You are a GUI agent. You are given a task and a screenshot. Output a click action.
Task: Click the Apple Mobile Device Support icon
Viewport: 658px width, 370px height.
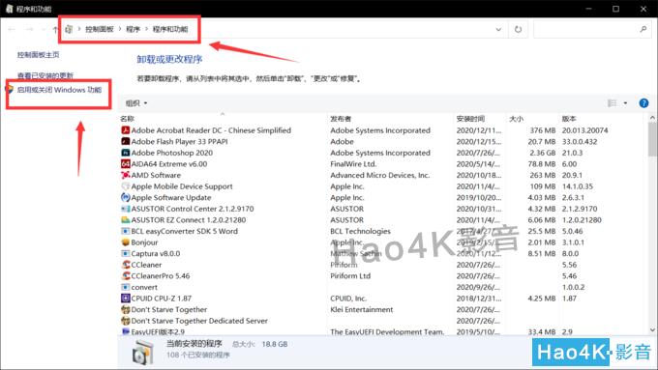[x=125, y=186]
